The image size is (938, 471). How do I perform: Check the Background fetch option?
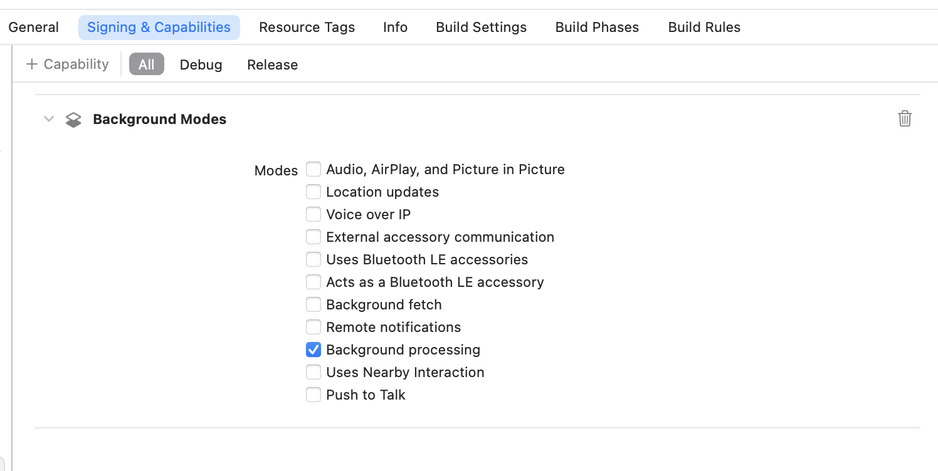[314, 304]
